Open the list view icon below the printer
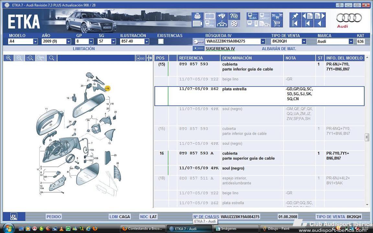The image size is (373, 233). click(197, 24)
